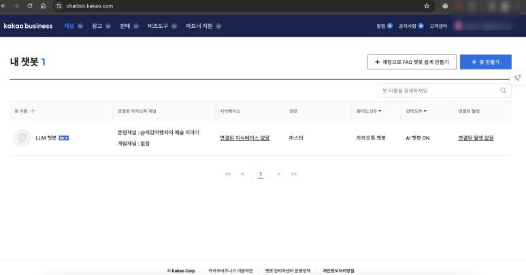The height and width of the screenshot is (275, 526).
Task: Click the 연결된 카카오톡 채널 column header
Action: (137, 111)
